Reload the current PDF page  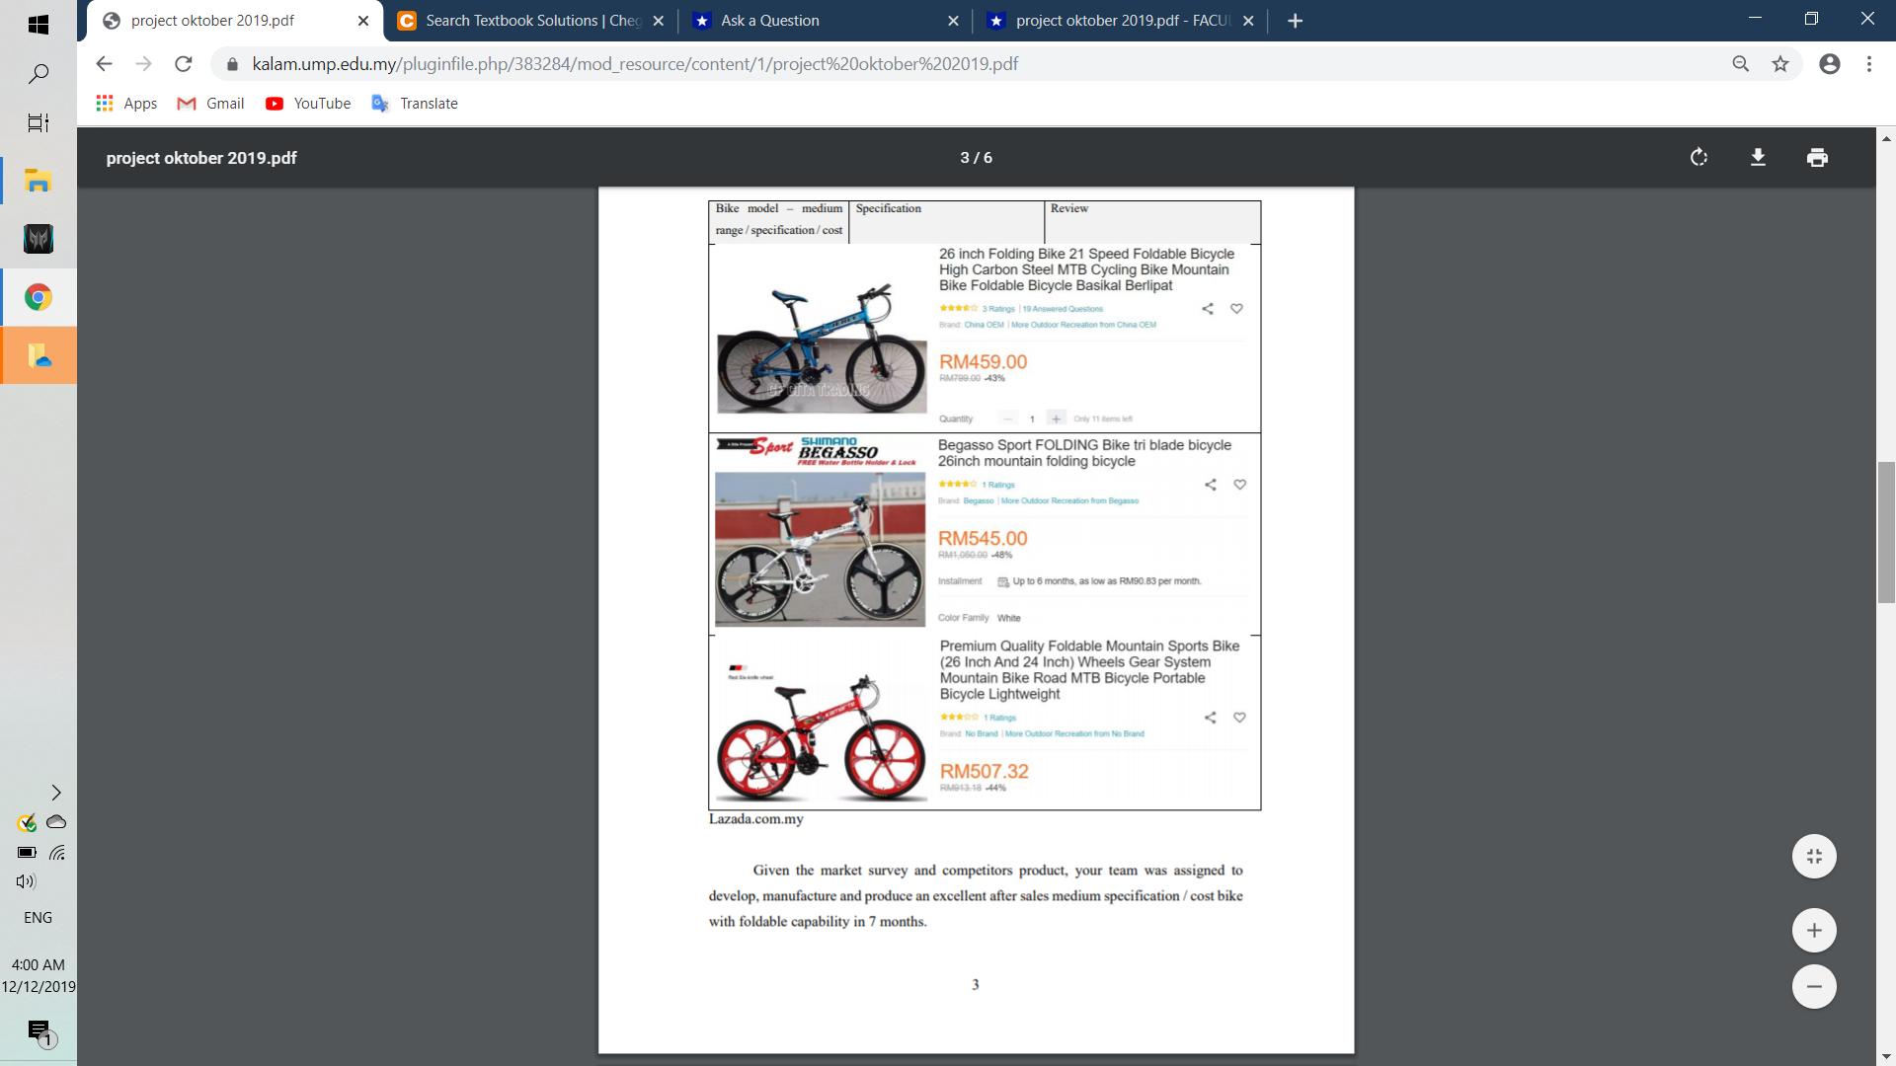click(184, 63)
